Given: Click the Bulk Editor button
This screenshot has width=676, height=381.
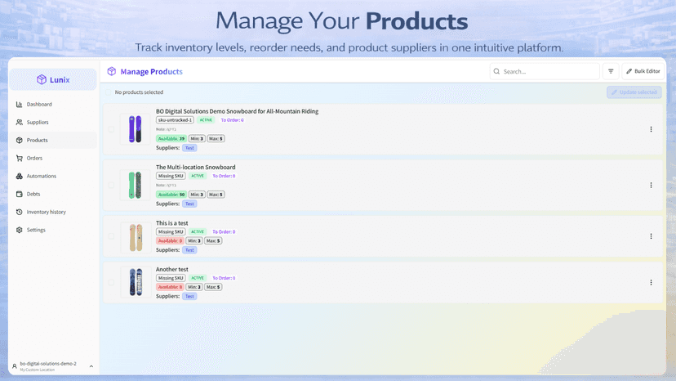Looking at the screenshot, I should click(643, 71).
